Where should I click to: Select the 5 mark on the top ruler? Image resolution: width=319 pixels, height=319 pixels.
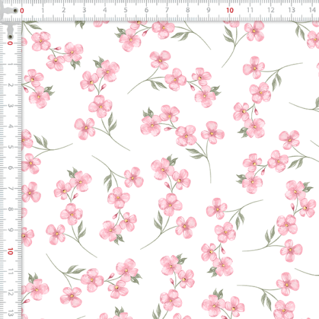click(126, 10)
